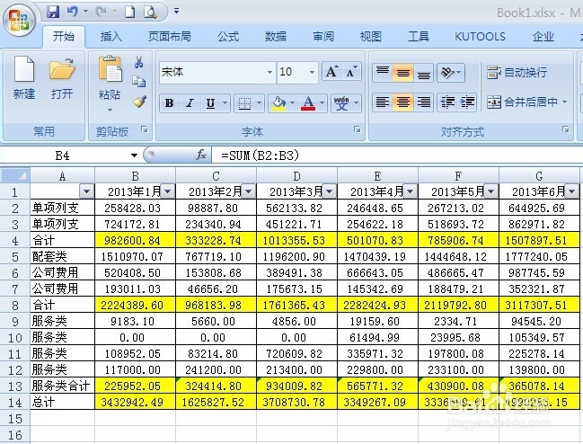Switch to the 公式 tab
This screenshot has height=444, width=583.
pyautogui.click(x=228, y=37)
